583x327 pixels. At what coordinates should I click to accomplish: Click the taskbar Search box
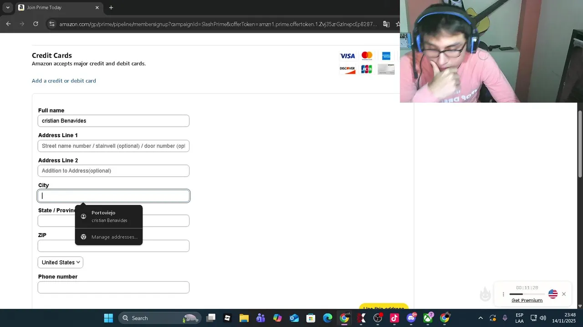[x=159, y=318]
